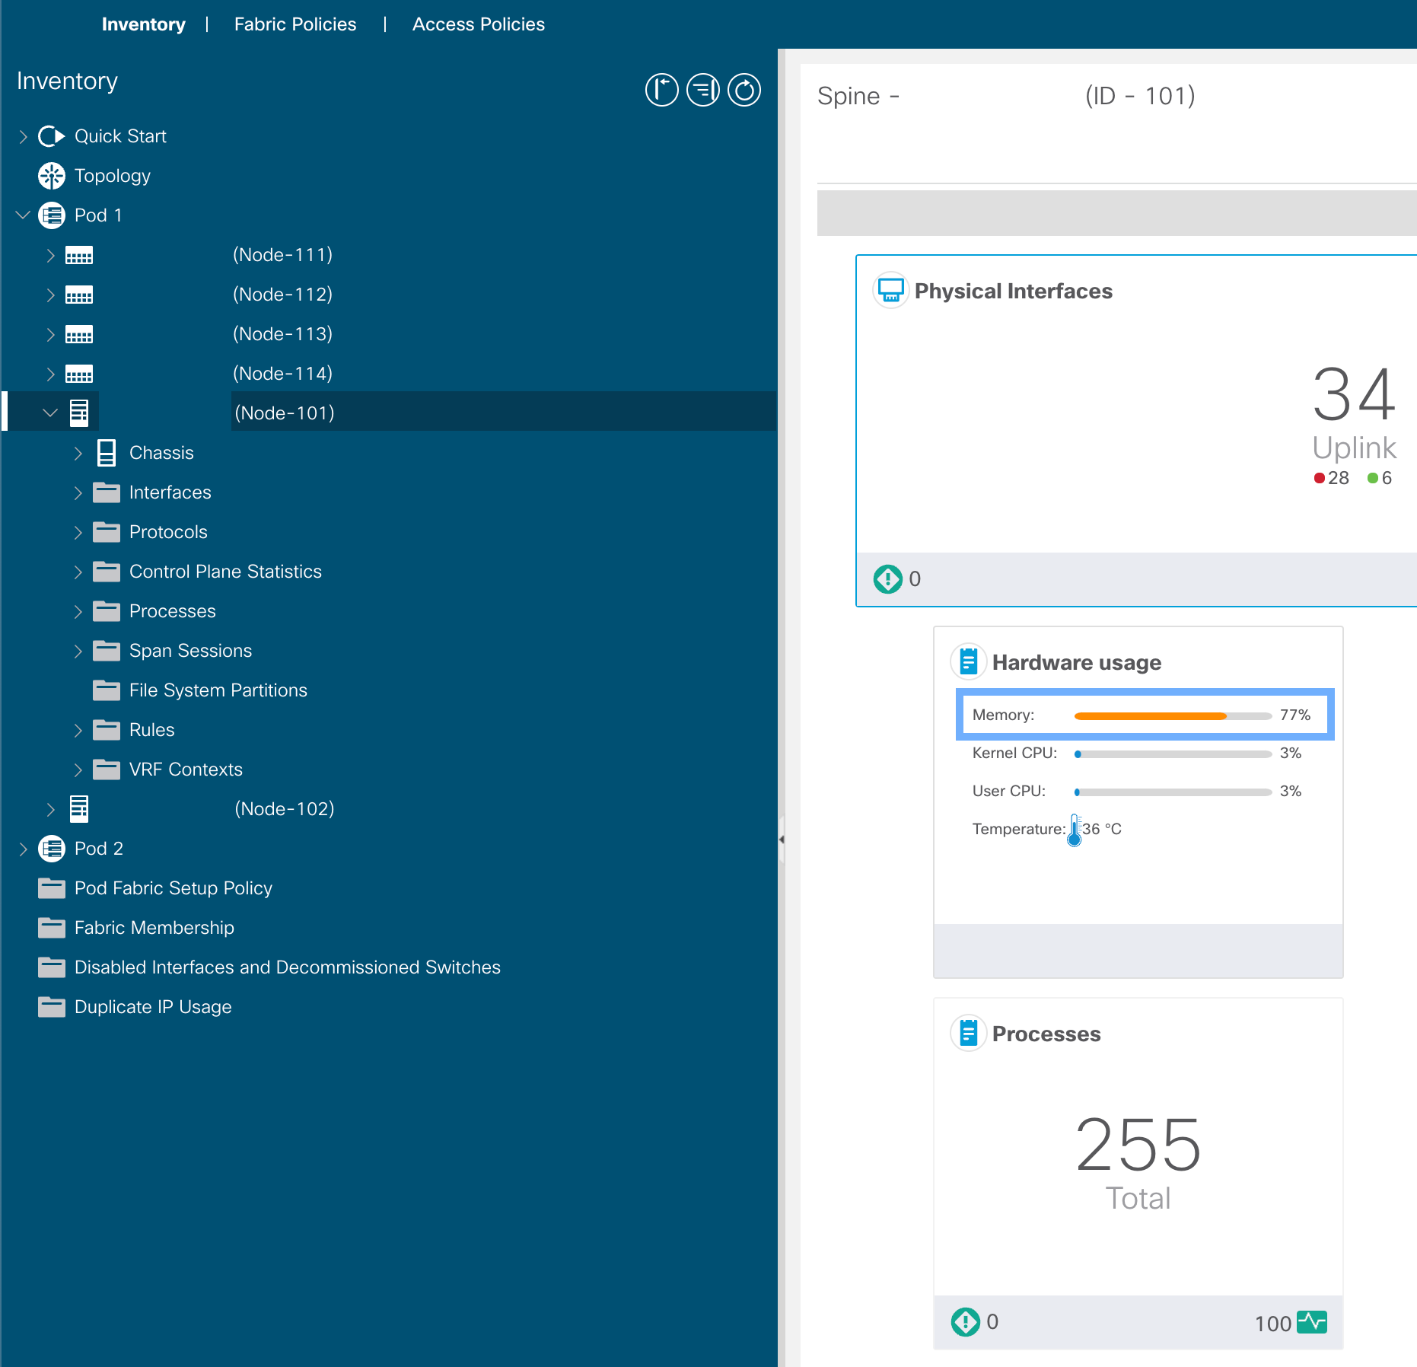Click the Hardware usage panel icon
The height and width of the screenshot is (1367, 1417).
tap(969, 661)
